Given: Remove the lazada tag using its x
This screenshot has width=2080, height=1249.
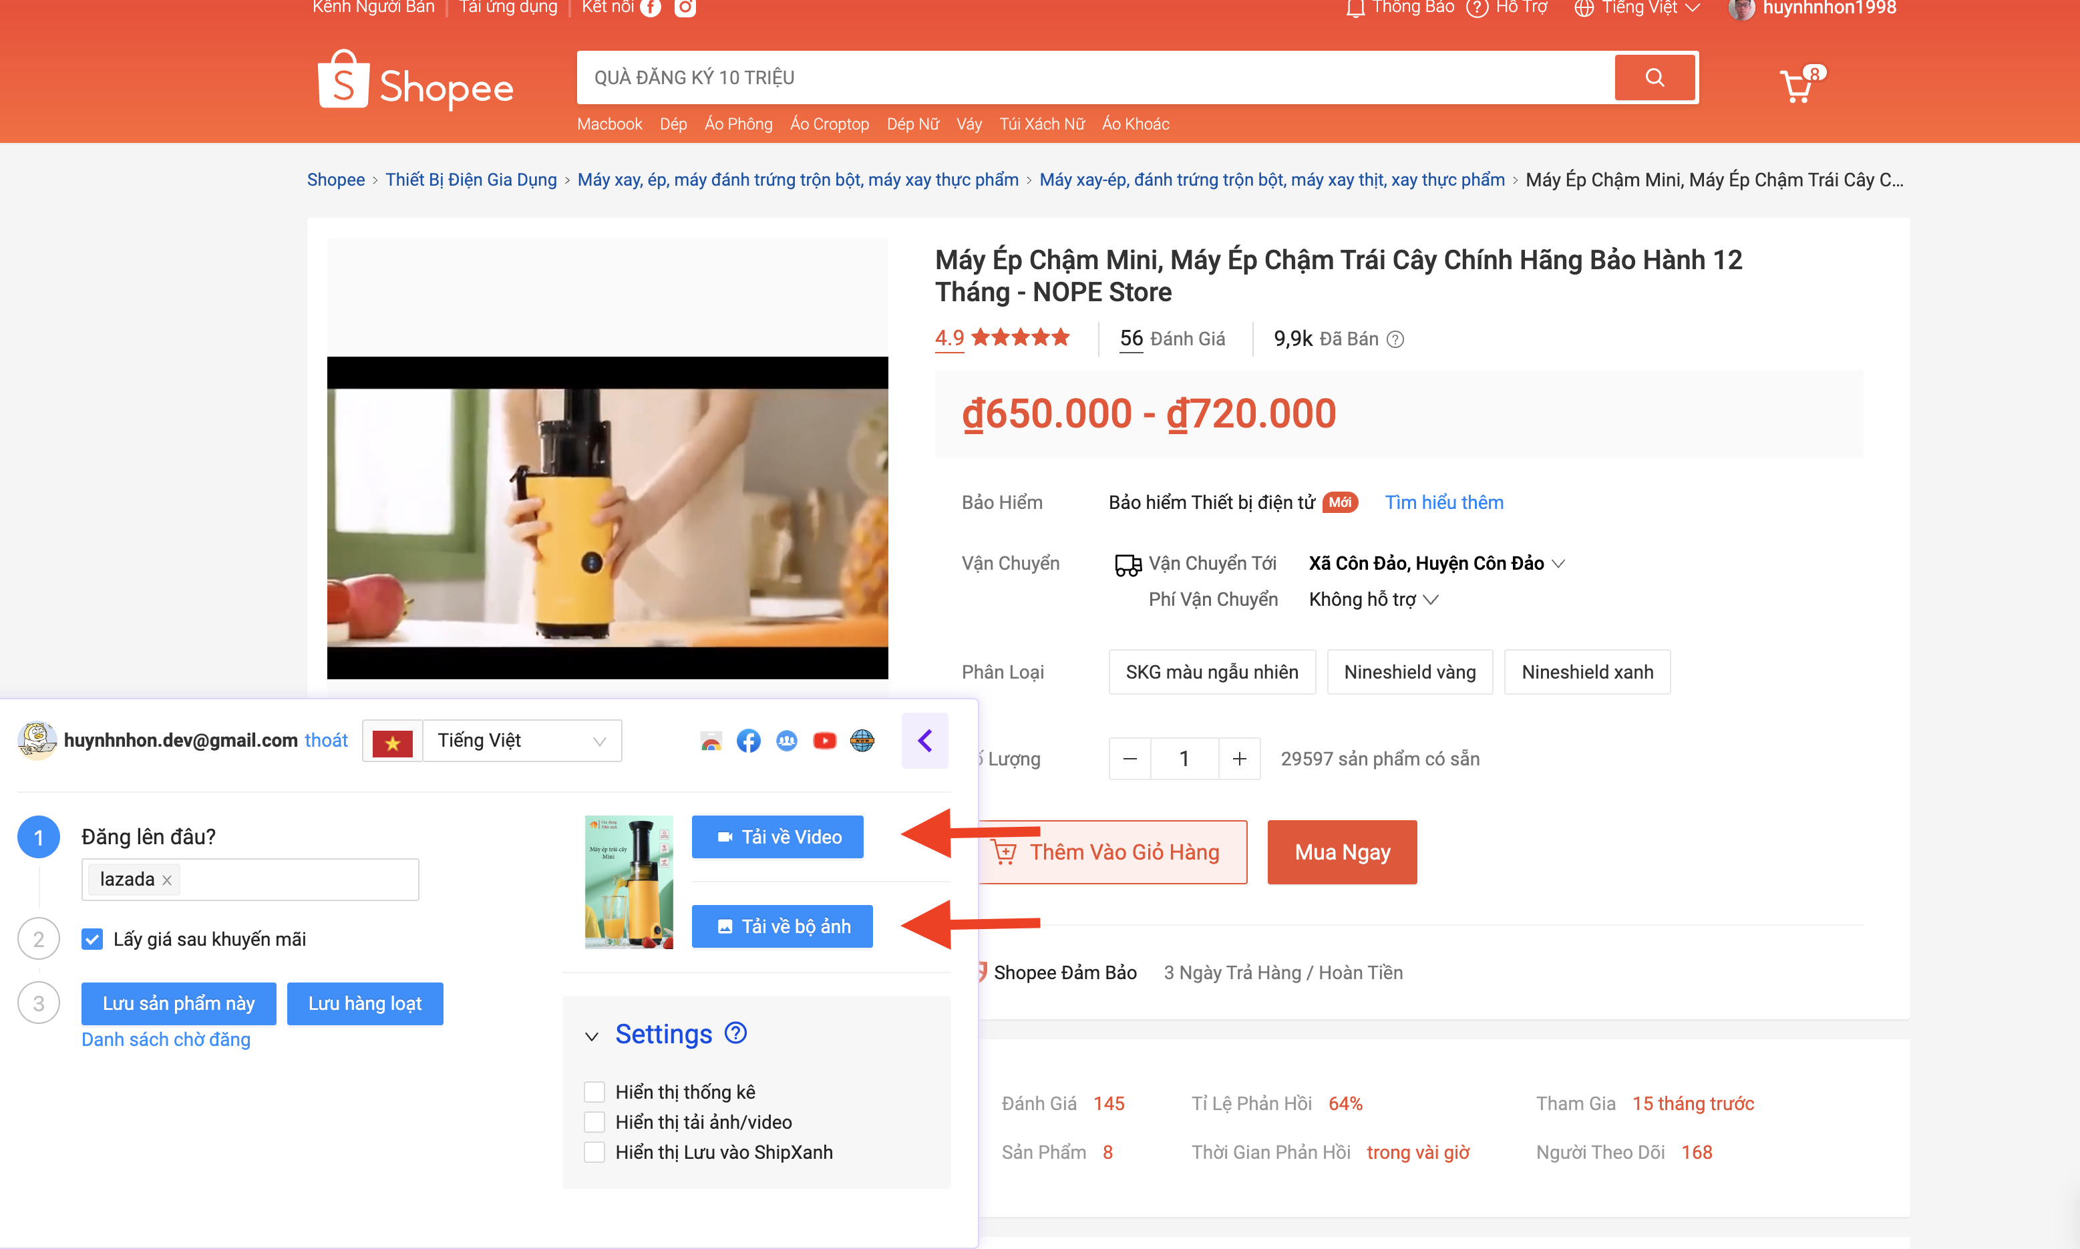Looking at the screenshot, I should (166, 880).
